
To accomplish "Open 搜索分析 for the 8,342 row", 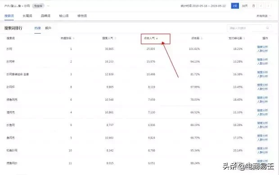I will click(x=262, y=148).
